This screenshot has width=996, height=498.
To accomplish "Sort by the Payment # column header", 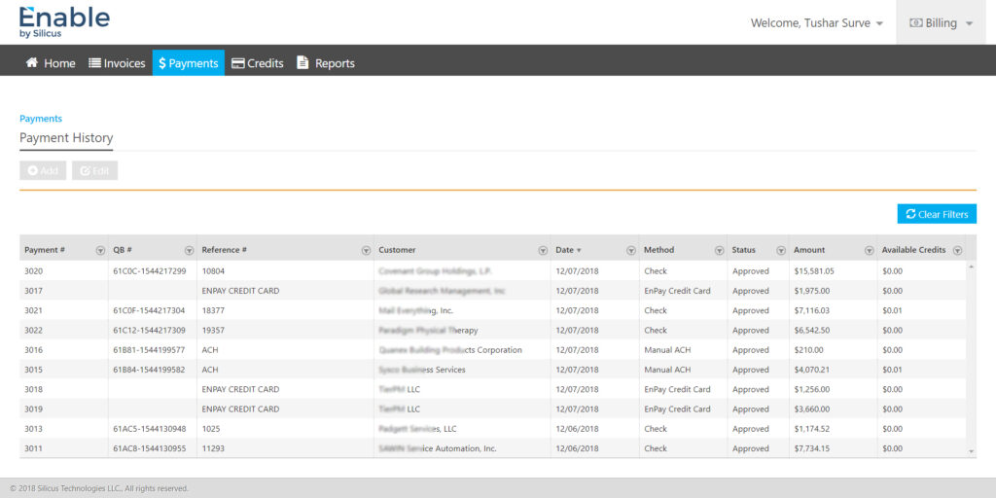I will click(45, 250).
